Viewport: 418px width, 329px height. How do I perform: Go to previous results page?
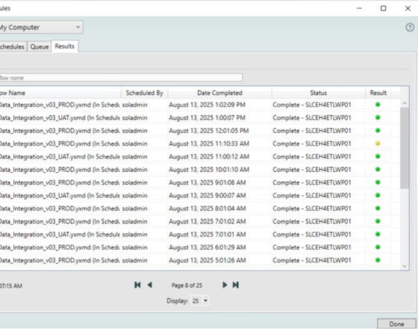point(150,285)
